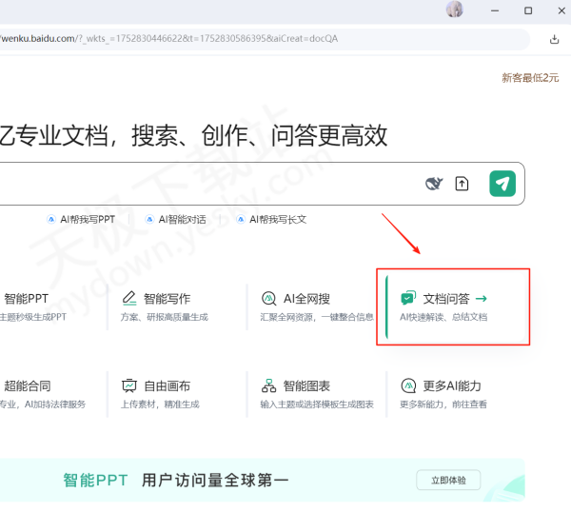This screenshot has width=571, height=513.
Task: Click the upload file icon in search box
Action: pos(462,184)
